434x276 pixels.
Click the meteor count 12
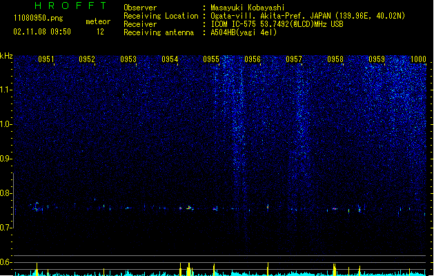click(x=100, y=32)
